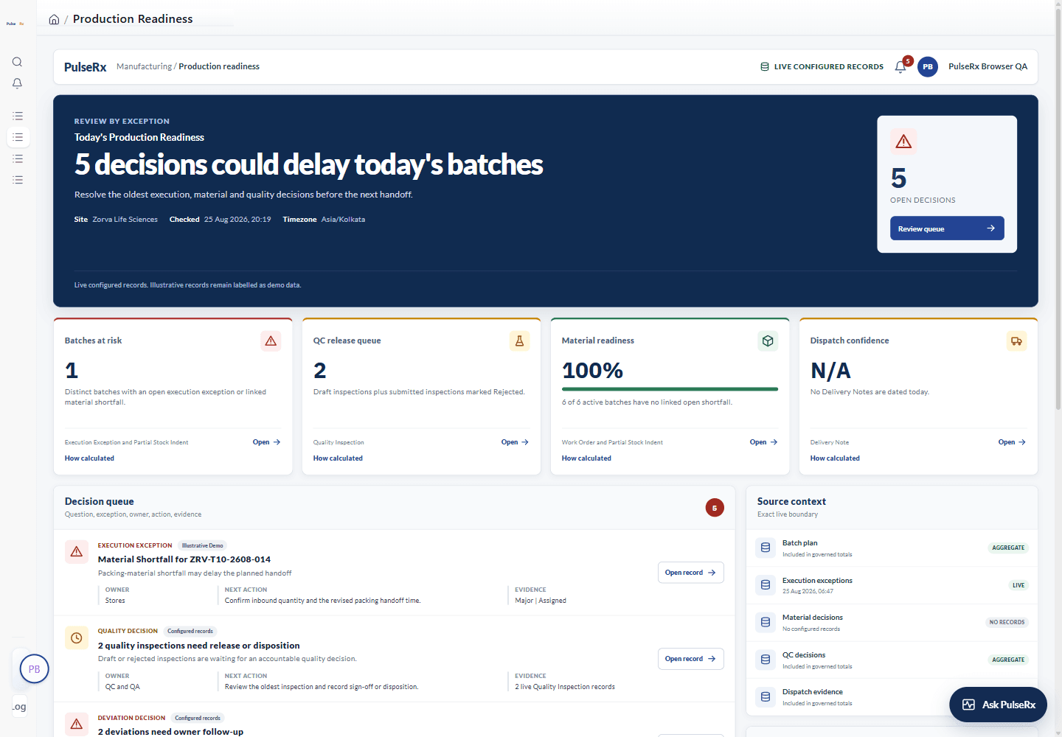Click the bell icon in the left sidebar

[17, 83]
